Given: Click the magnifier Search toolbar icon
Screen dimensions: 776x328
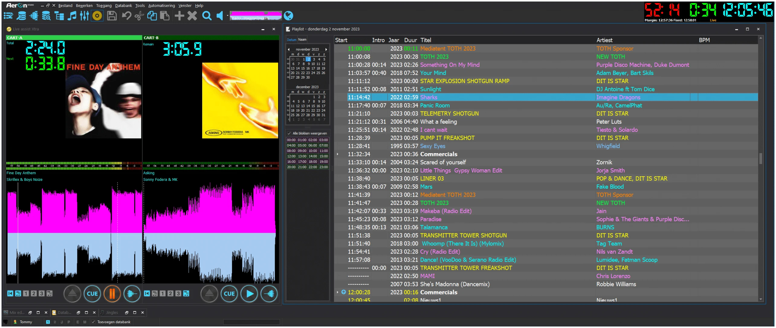Looking at the screenshot, I should coord(207,16).
